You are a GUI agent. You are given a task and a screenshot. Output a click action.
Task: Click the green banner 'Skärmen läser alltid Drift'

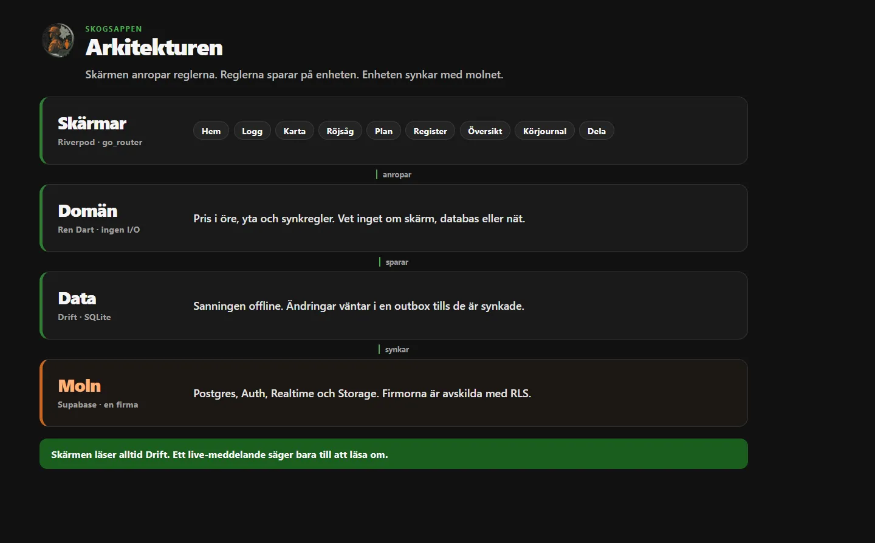394,454
